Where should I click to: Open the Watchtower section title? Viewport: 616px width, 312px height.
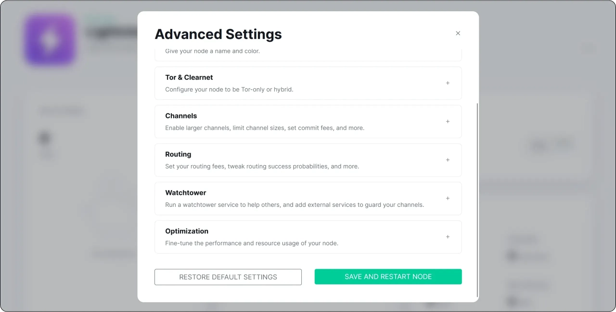(185, 192)
